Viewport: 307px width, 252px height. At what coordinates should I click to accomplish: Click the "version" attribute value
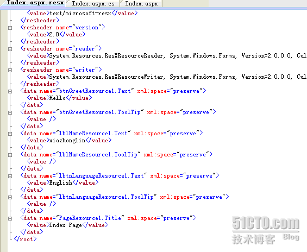click(87, 27)
